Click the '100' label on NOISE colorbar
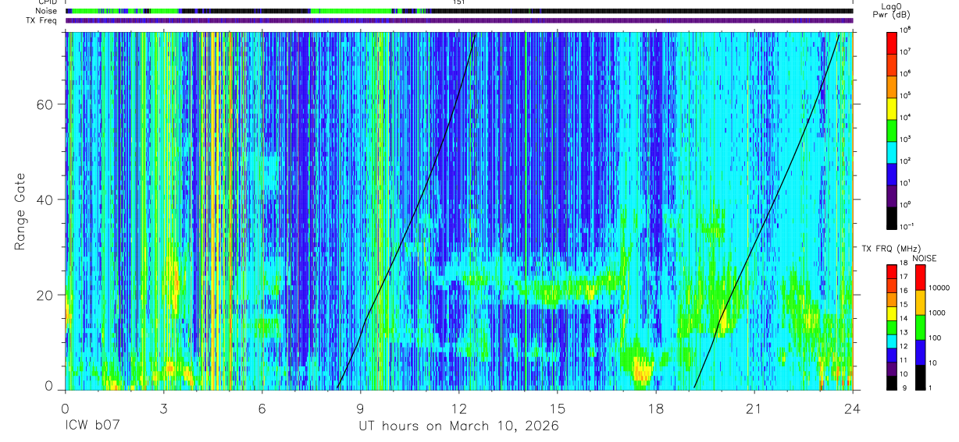Viewport: 959px width, 442px height. click(936, 338)
